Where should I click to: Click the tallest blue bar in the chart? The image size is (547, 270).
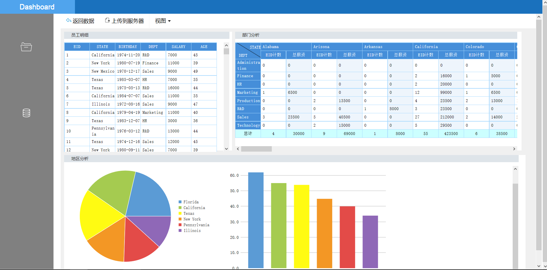[256, 220]
